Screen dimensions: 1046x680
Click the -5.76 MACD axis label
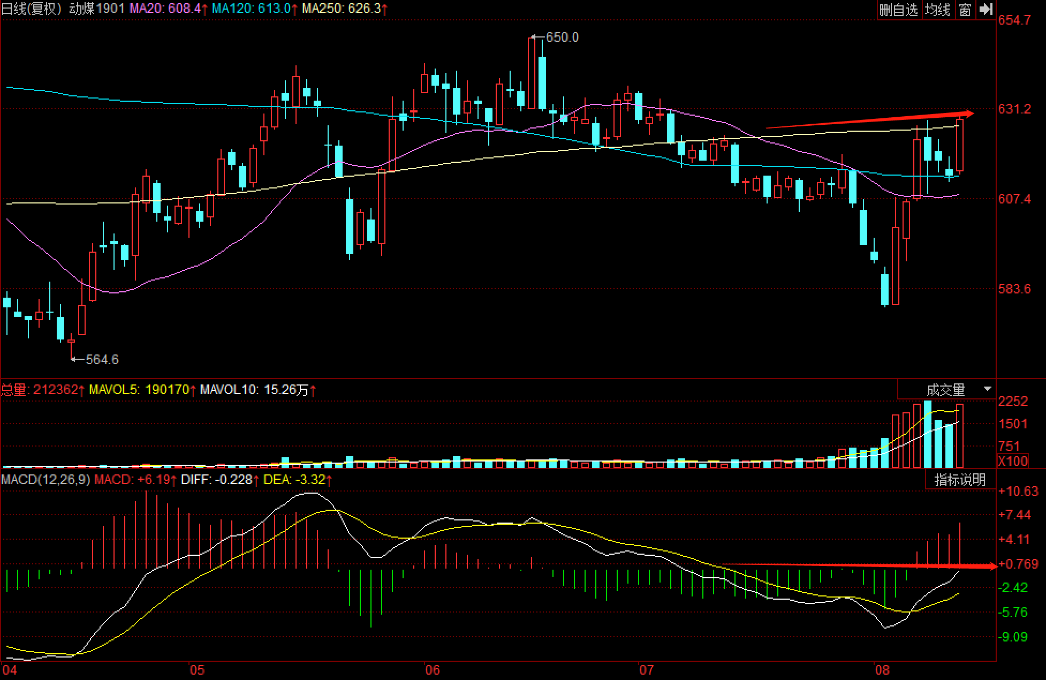click(1013, 612)
